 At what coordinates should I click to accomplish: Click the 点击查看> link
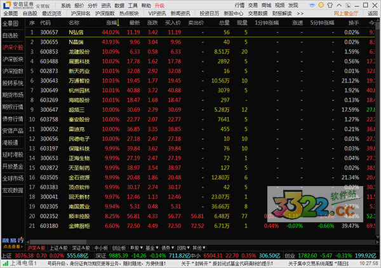pos(13,246)
